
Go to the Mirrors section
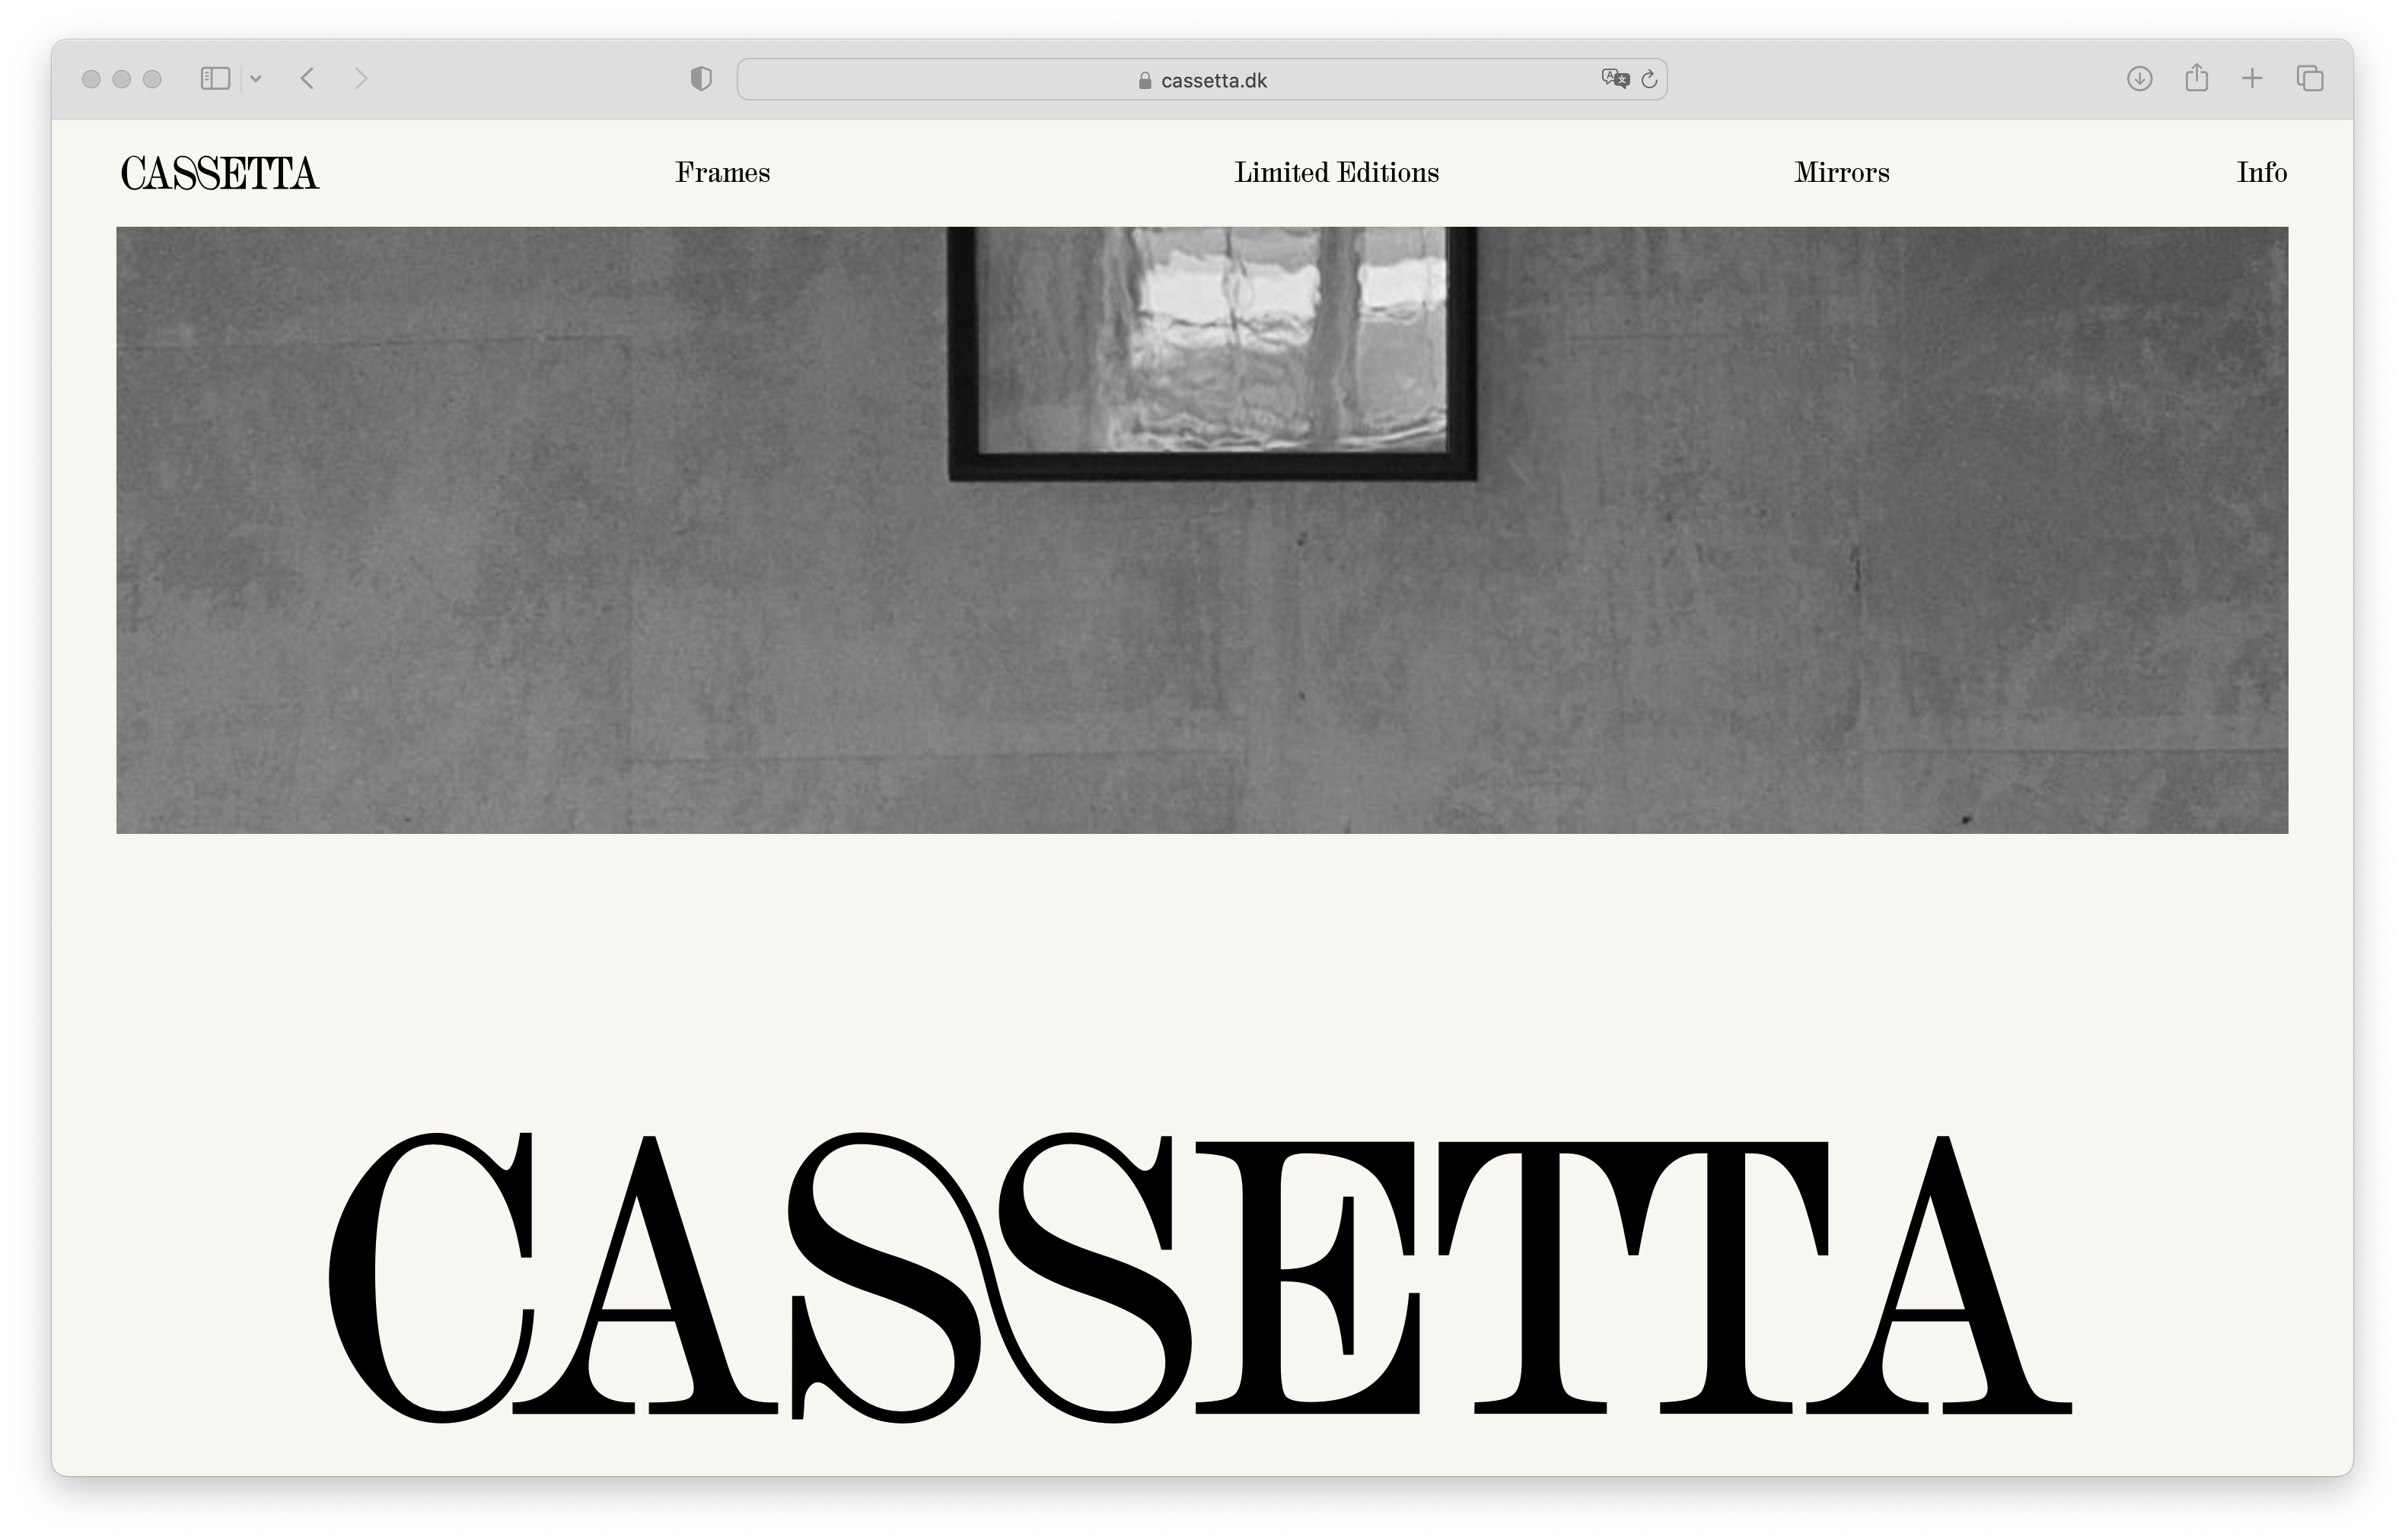(1841, 173)
